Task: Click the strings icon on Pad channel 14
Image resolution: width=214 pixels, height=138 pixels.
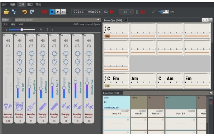Action: pos(66,106)
